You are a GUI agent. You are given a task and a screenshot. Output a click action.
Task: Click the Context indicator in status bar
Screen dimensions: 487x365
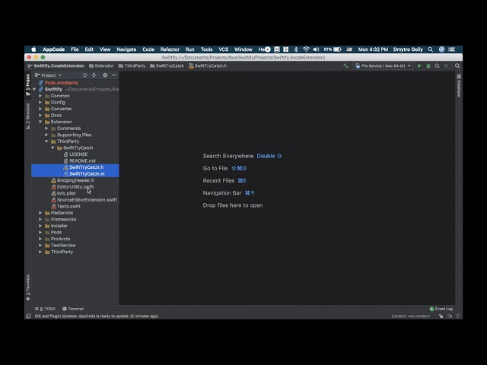click(411, 316)
